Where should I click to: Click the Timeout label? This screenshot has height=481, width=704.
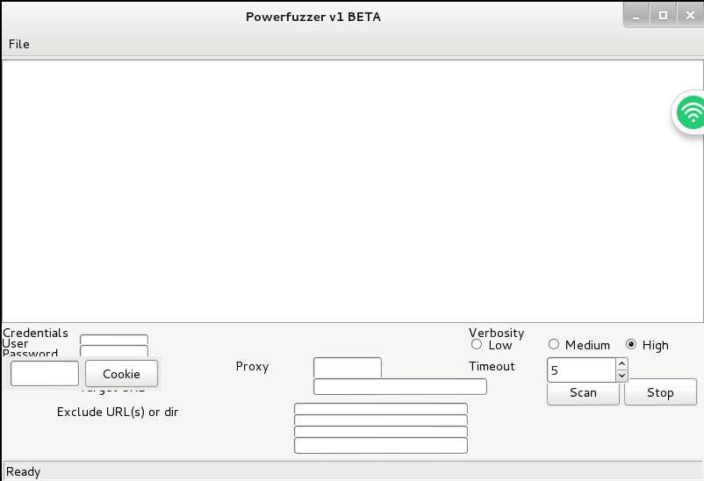point(492,367)
